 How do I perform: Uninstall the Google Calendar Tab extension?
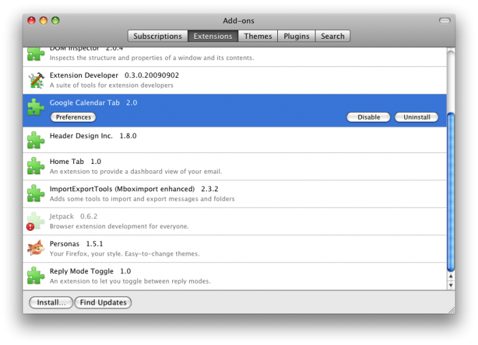click(417, 117)
